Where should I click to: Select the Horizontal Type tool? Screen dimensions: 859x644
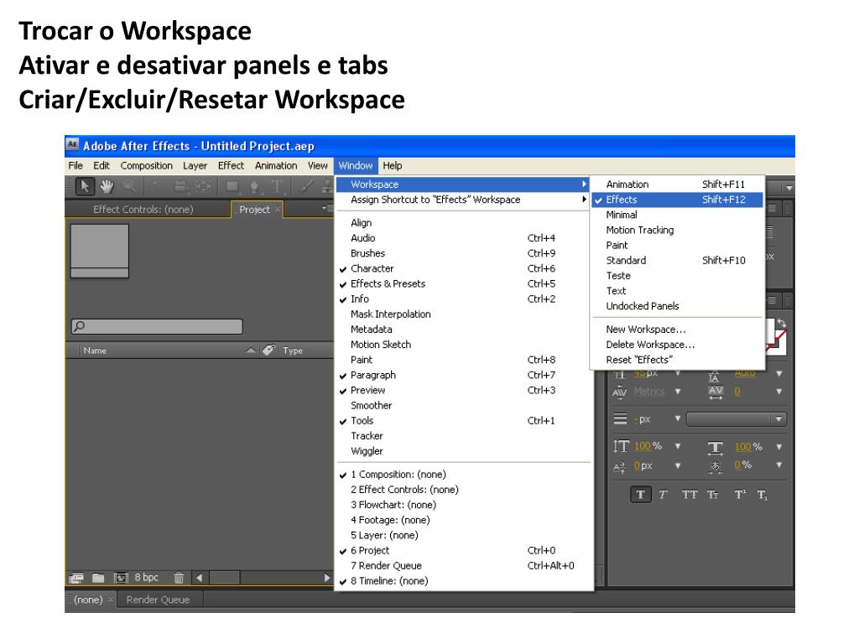coord(277,187)
